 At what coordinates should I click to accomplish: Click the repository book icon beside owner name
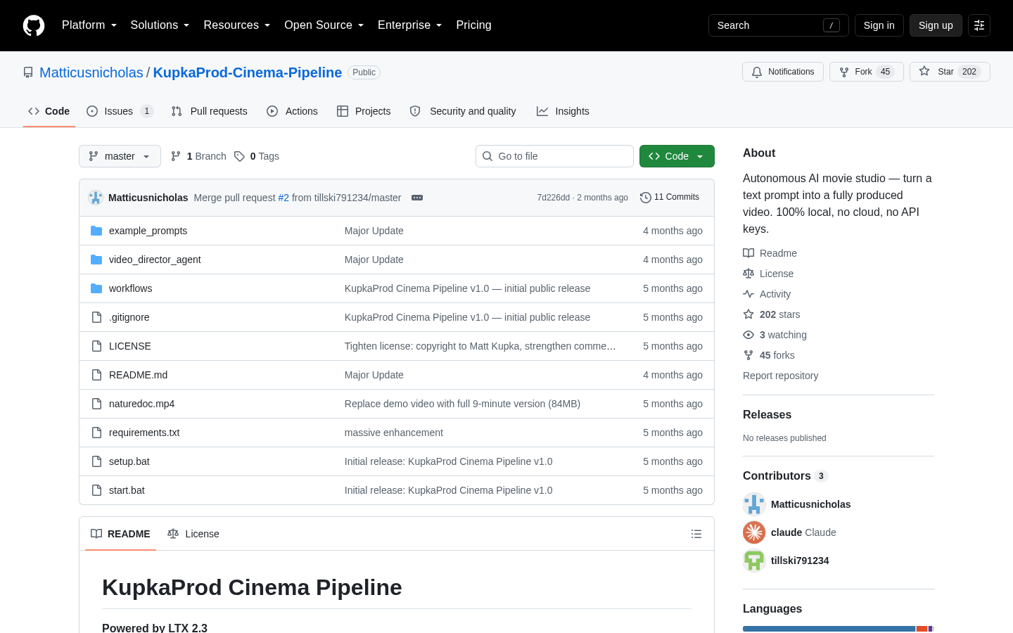(28, 72)
